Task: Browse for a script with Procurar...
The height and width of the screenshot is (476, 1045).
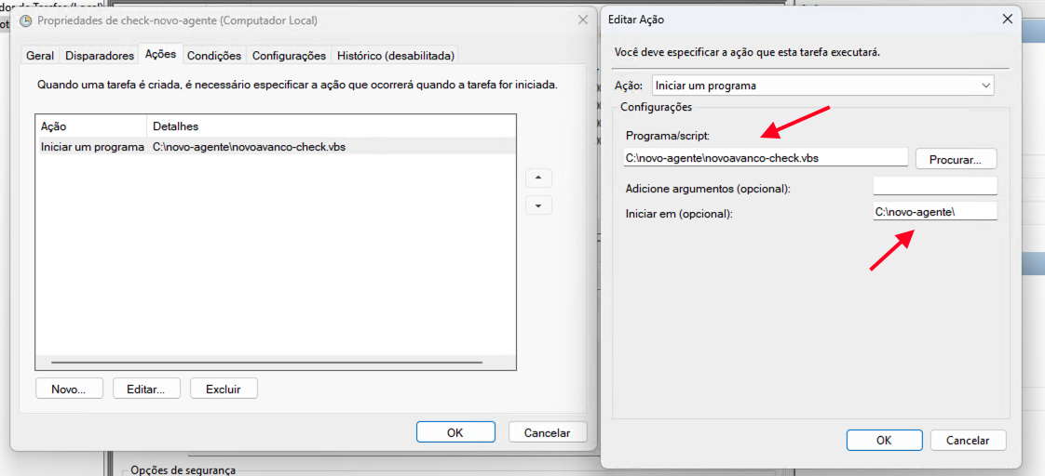Action: [x=956, y=159]
